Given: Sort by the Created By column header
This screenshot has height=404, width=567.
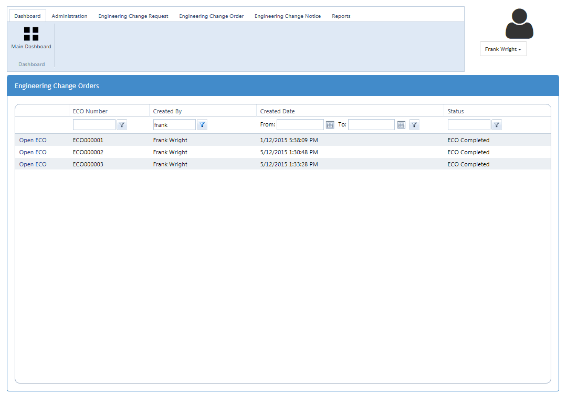Looking at the screenshot, I should pos(167,111).
